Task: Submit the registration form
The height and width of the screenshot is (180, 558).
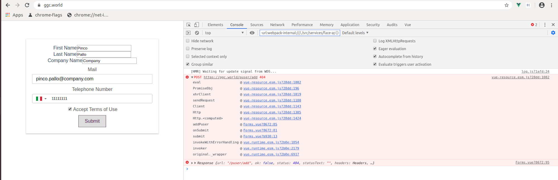Action: pyautogui.click(x=92, y=121)
